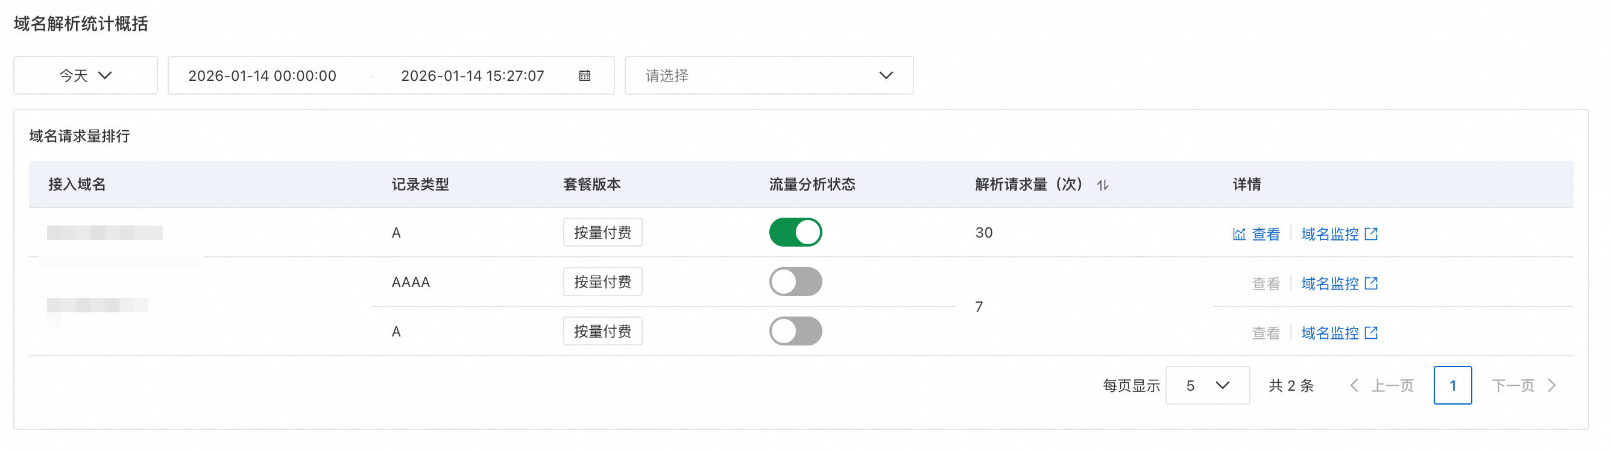Click the start time 2026-01-14 00:00:00 field
This screenshot has height=451, width=1611.
[262, 76]
